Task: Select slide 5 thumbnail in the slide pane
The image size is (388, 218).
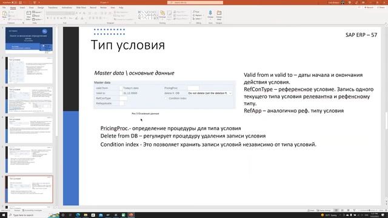Action: tap(29, 159)
